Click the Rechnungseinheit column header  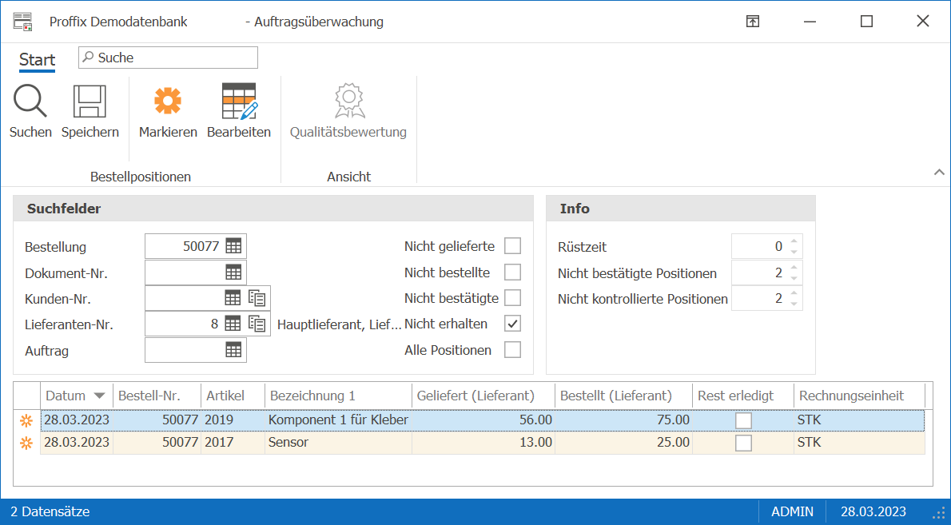[859, 396]
